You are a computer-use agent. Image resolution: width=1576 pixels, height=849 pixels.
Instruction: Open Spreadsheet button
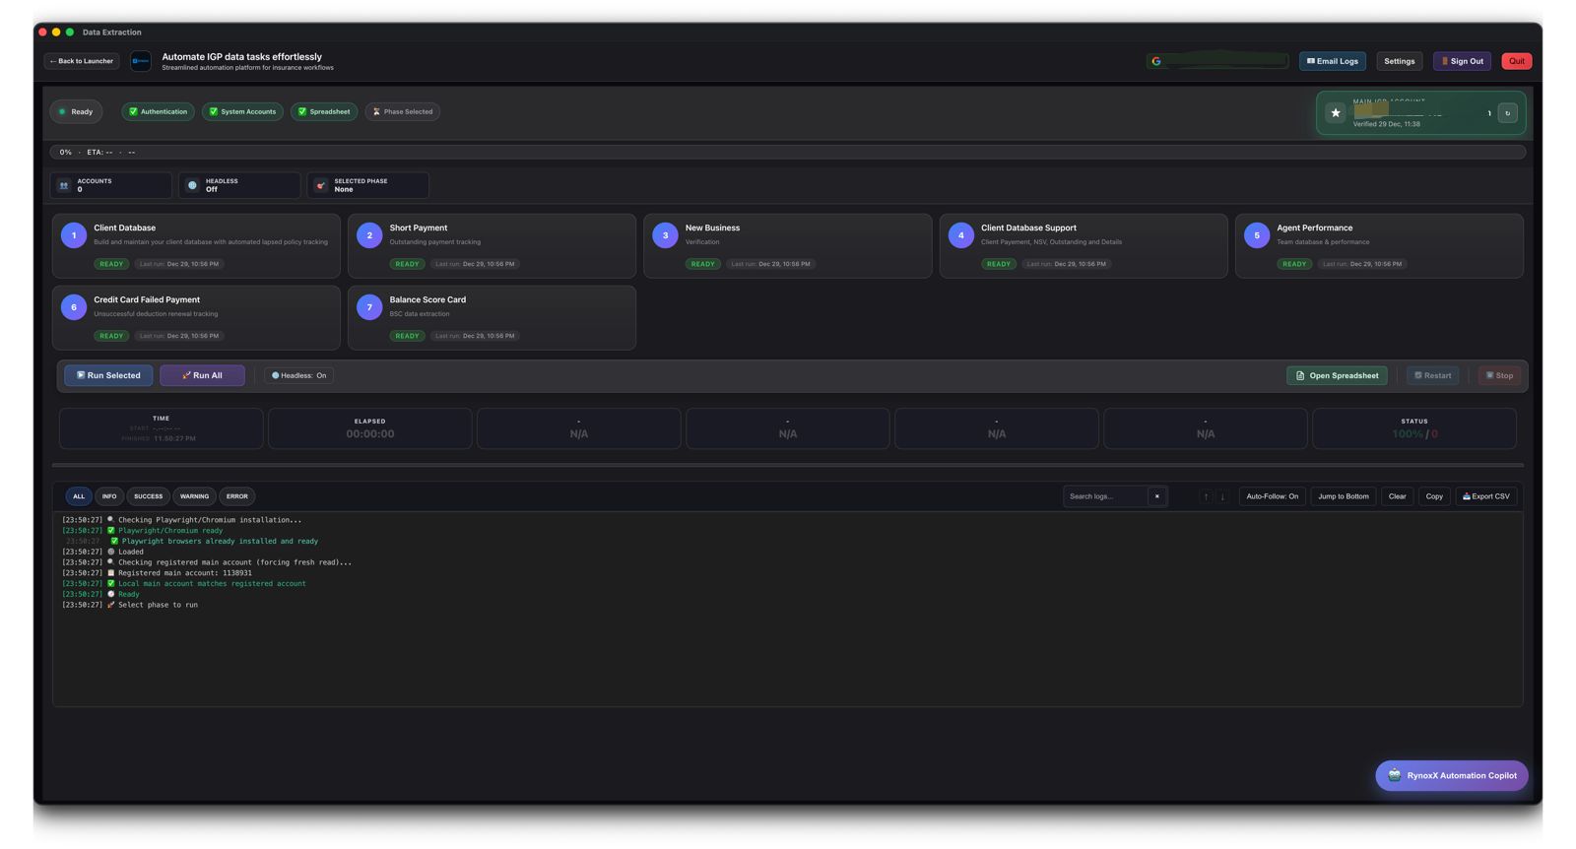click(x=1337, y=375)
